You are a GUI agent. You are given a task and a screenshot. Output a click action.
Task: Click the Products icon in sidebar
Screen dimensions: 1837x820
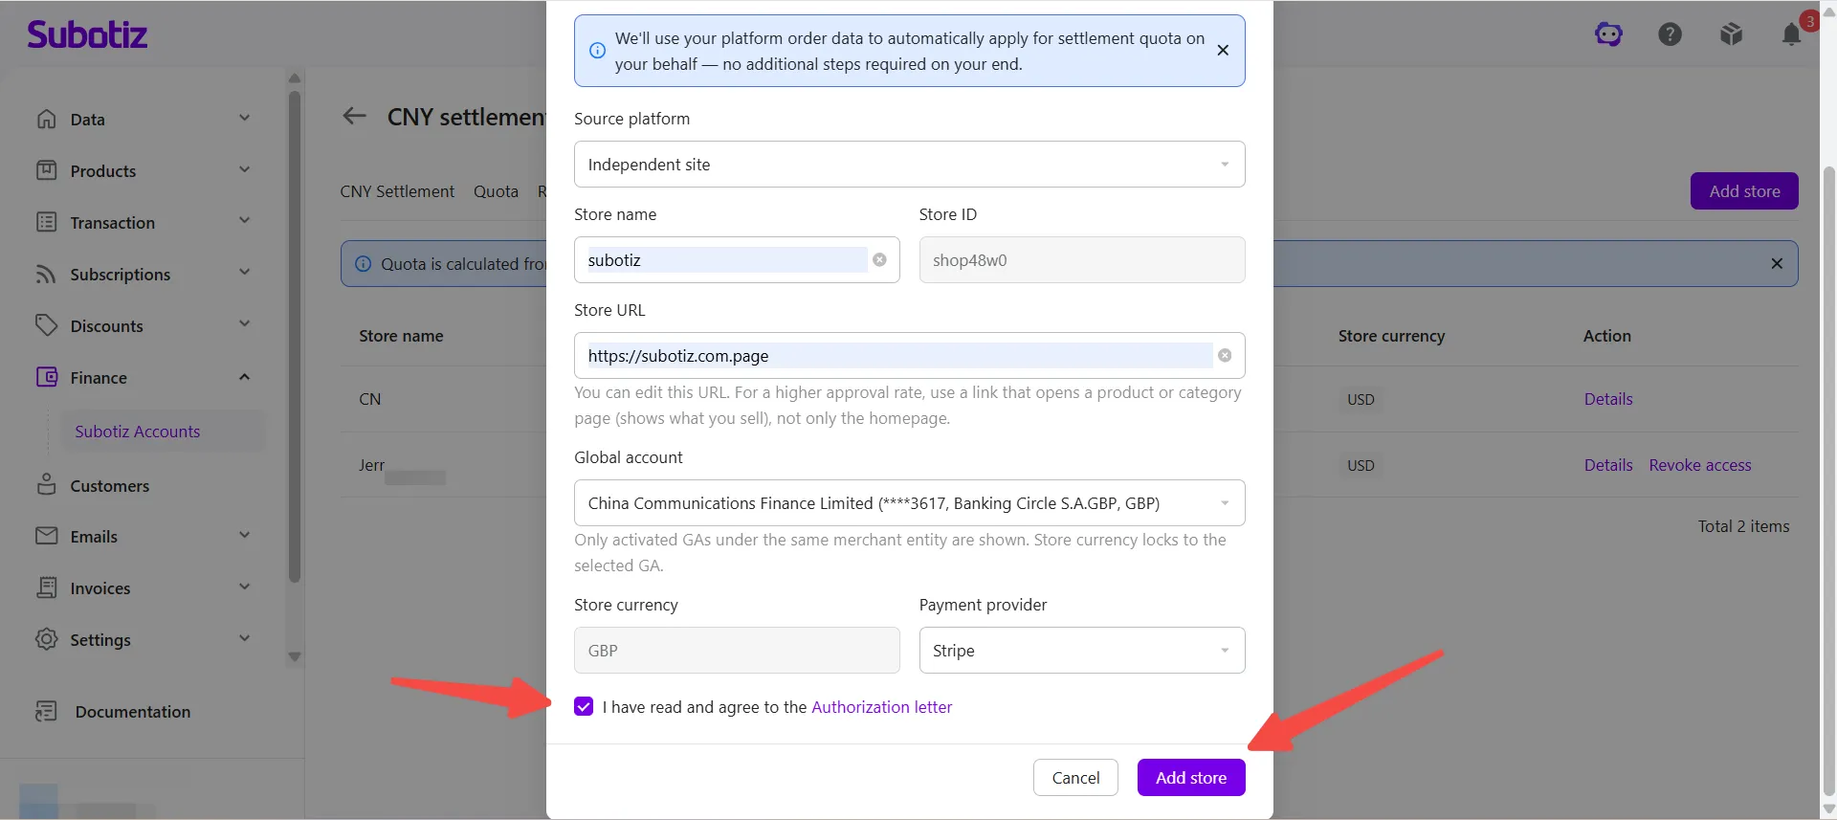click(x=46, y=170)
